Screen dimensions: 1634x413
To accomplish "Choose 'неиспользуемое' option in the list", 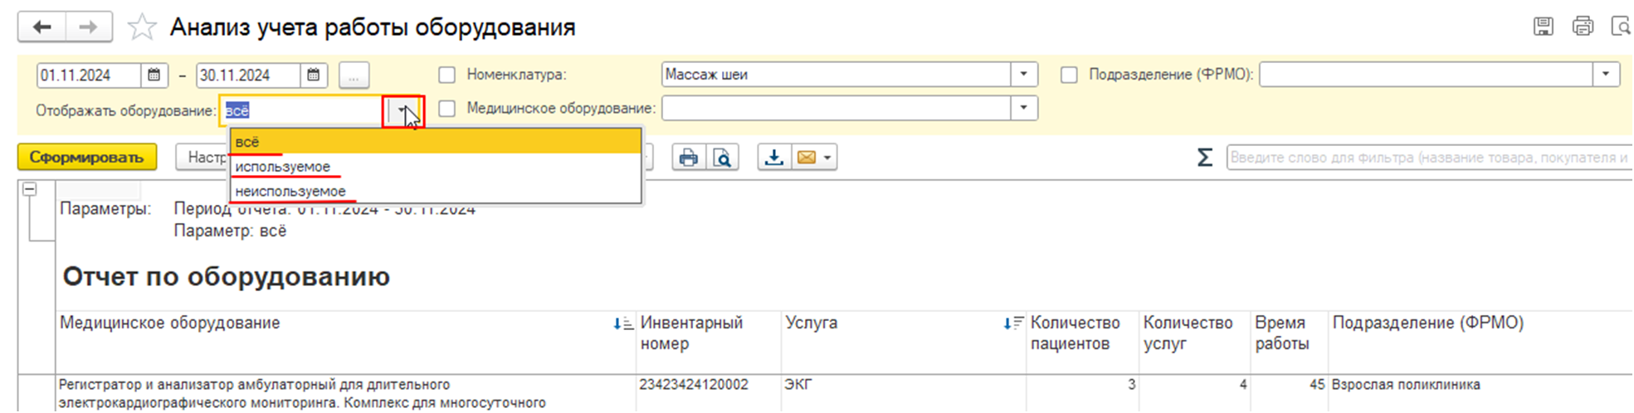I will [x=290, y=192].
